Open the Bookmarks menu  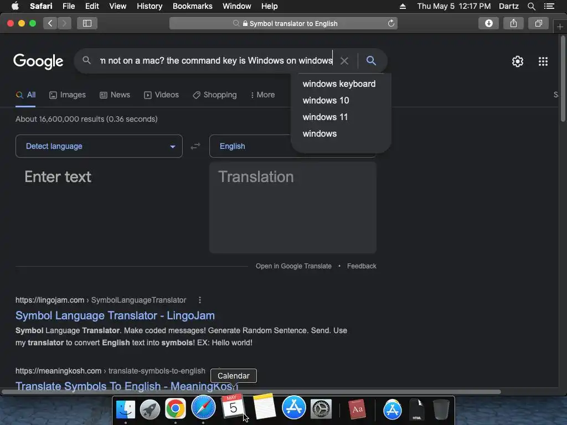tap(192, 6)
